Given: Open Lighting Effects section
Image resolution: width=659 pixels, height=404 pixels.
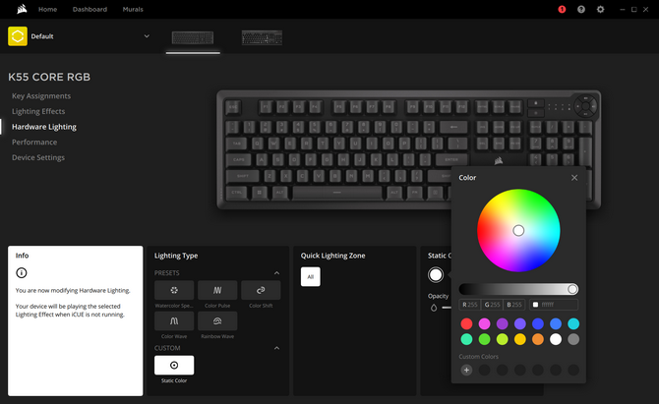Looking at the screenshot, I should (x=38, y=111).
